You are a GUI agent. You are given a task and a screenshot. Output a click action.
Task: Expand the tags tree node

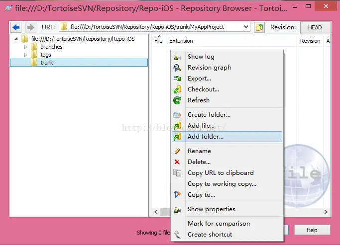click(25, 55)
